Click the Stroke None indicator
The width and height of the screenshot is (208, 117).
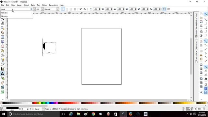tap(12, 110)
